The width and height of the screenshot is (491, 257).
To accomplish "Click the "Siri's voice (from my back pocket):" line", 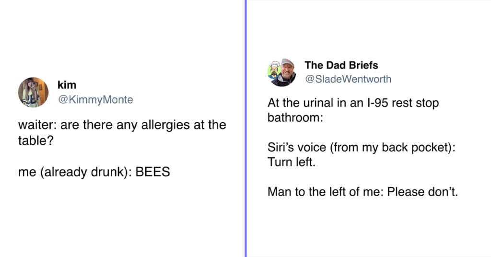I will 362,147.
